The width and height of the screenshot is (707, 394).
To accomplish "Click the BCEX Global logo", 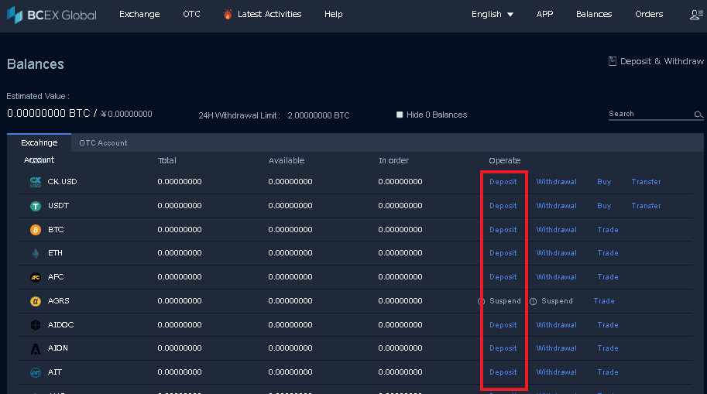I will tap(51, 15).
